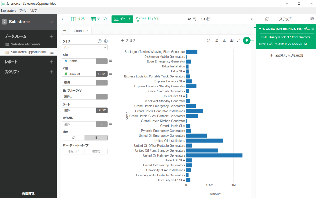The height and width of the screenshot is (198, 316).
Task: Add a step with the plus icon
Action: point(260,19)
